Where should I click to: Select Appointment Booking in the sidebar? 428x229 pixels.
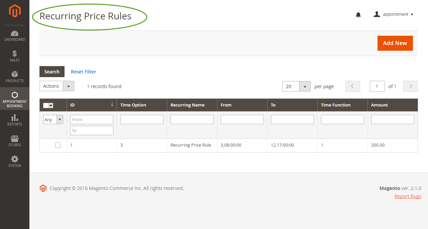[15, 99]
